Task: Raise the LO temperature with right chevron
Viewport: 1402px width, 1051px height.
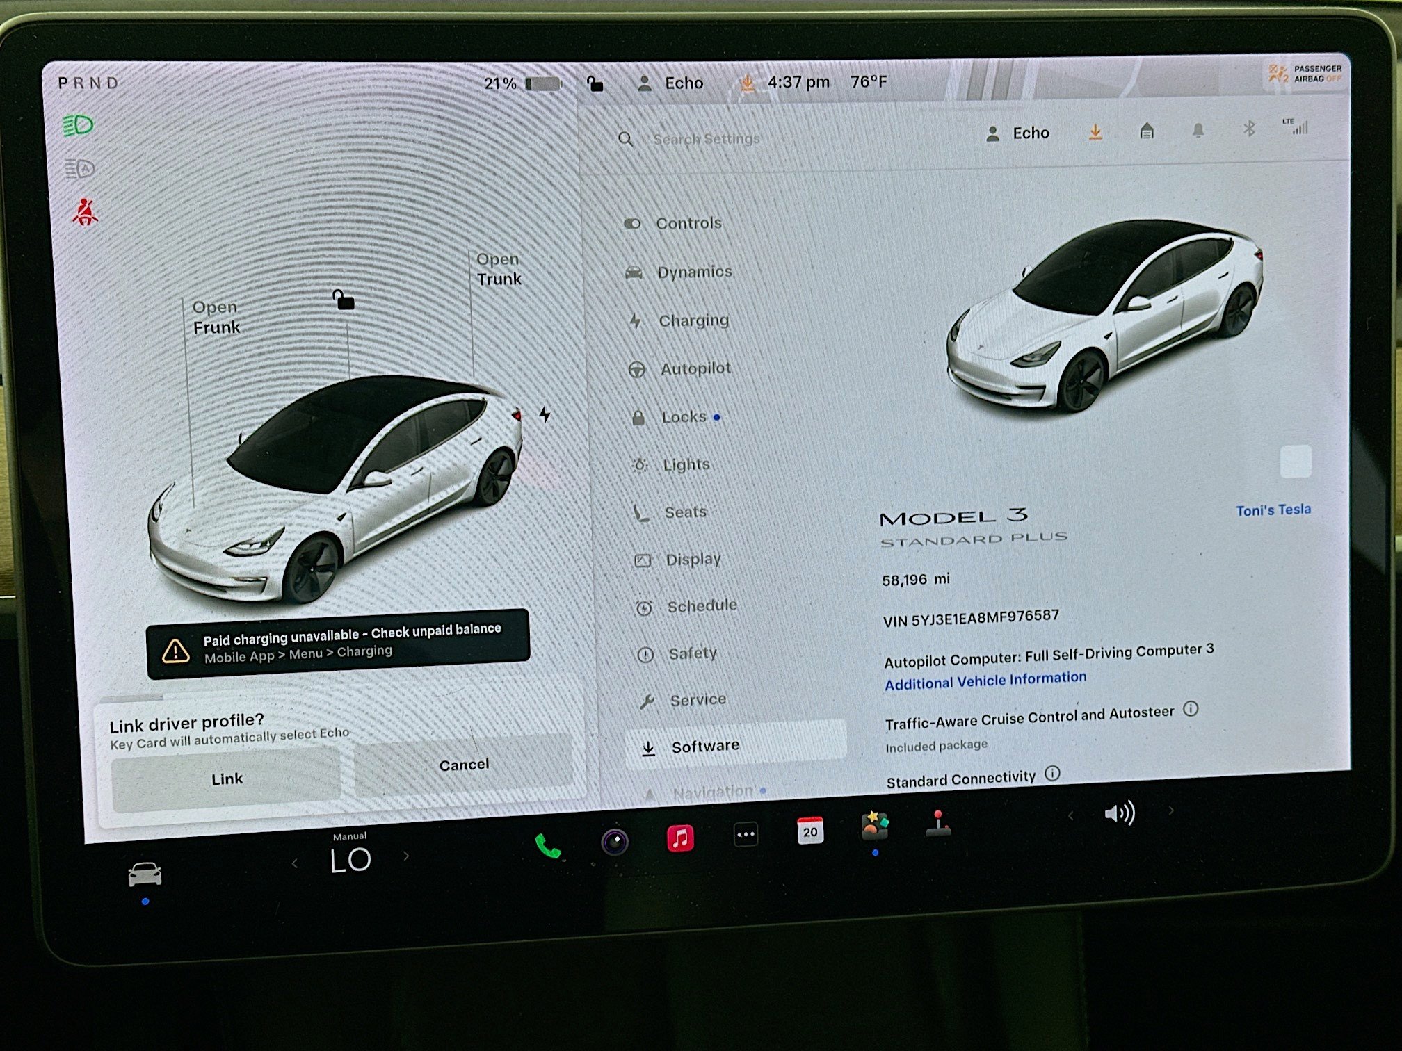Action: click(x=406, y=856)
